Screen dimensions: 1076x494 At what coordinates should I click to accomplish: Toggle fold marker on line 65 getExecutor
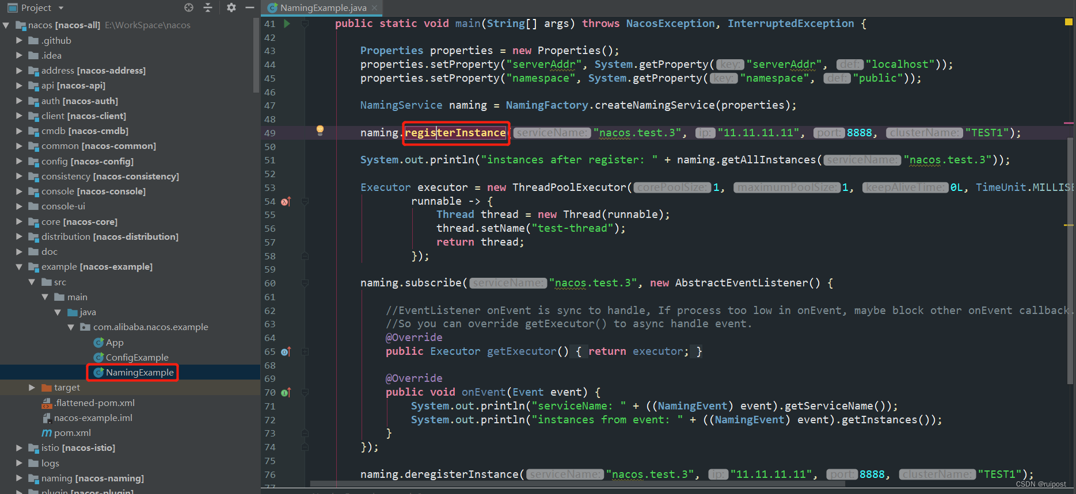(305, 351)
